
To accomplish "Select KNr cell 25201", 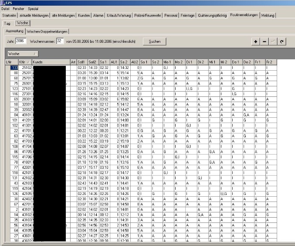I will coord(25,73).
